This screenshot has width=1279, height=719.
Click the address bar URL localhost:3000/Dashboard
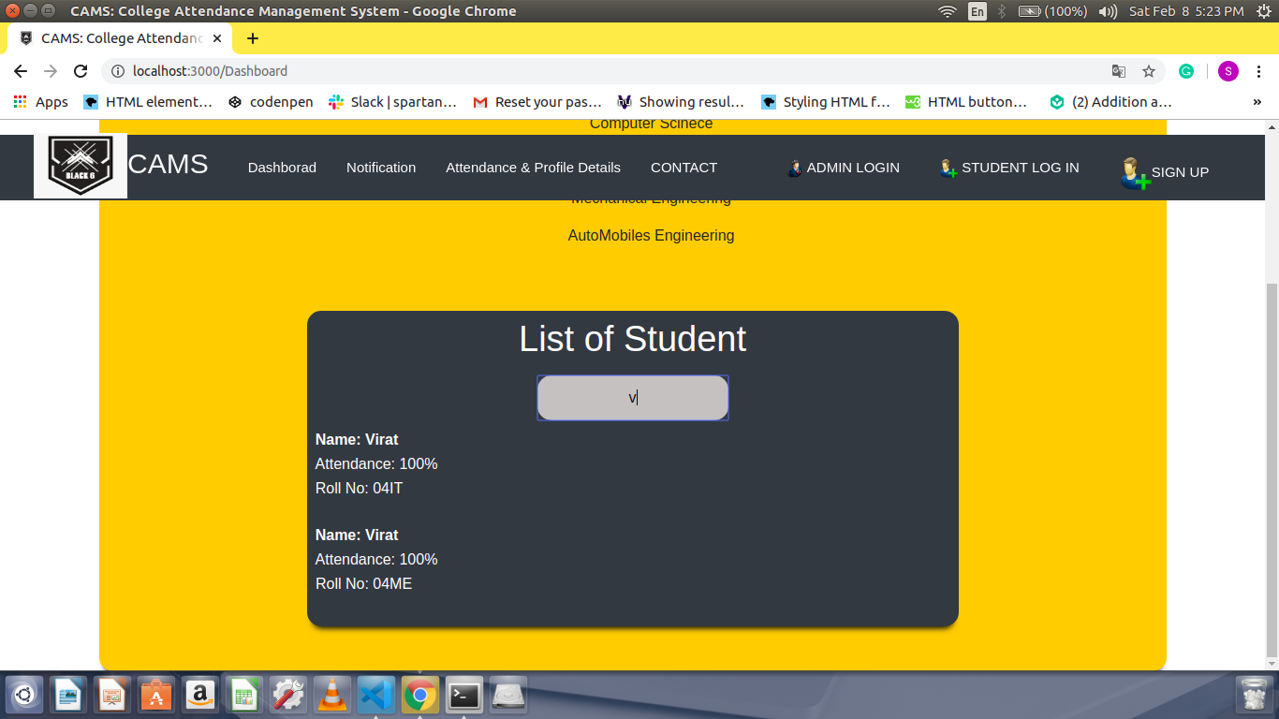pos(210,71)
